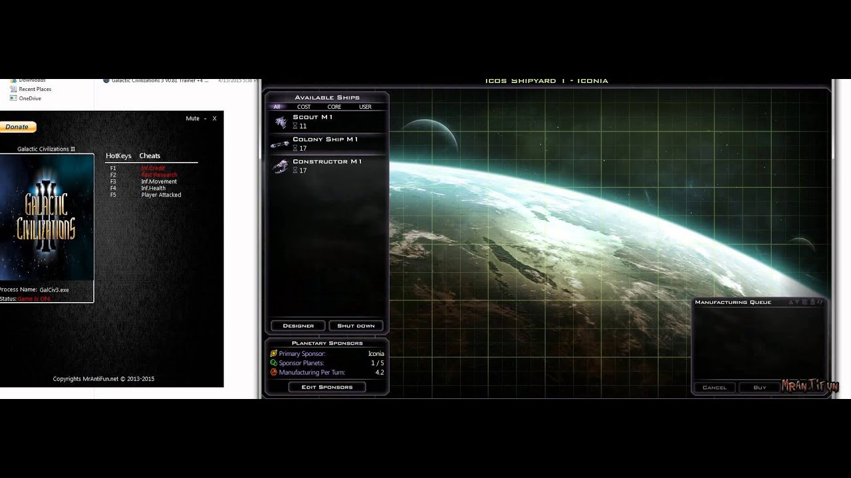Click the Iconia primary sponsor value
This screenshot has height=478, width=851.
[x=376, y=354]
